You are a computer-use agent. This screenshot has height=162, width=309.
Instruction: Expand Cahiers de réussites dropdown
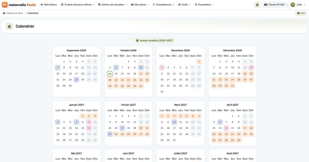pos(113,5)
